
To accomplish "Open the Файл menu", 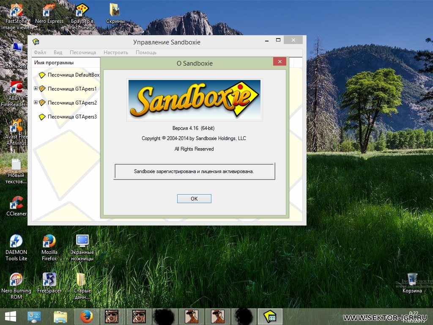I will click(x=40, y=52).
